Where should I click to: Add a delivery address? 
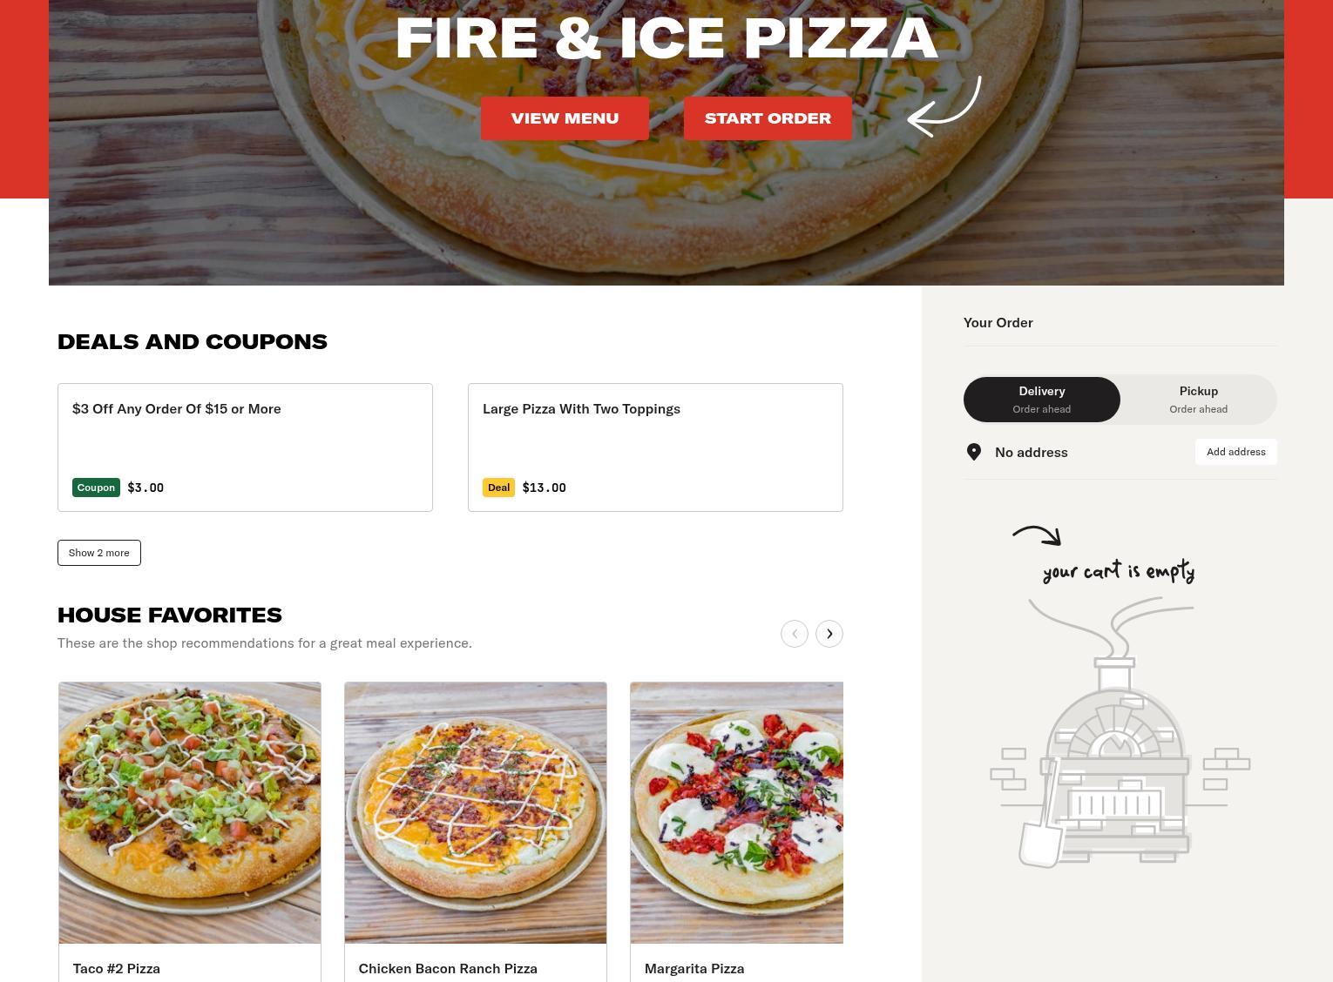click(x=1236, y=452)
